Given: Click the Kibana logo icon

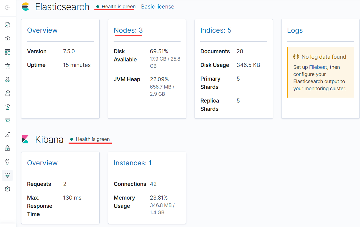Looking at the screenshot, I should pyautogui.click(x=26, y=139).
